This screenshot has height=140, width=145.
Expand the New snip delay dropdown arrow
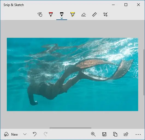click(x=25, y=134)
